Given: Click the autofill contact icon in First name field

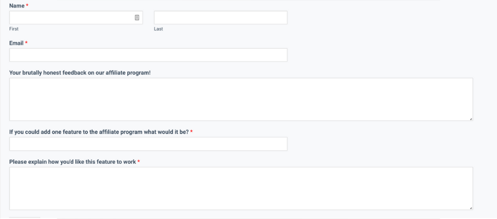Looking at the screenshot, I should click(x=137, y=18).
